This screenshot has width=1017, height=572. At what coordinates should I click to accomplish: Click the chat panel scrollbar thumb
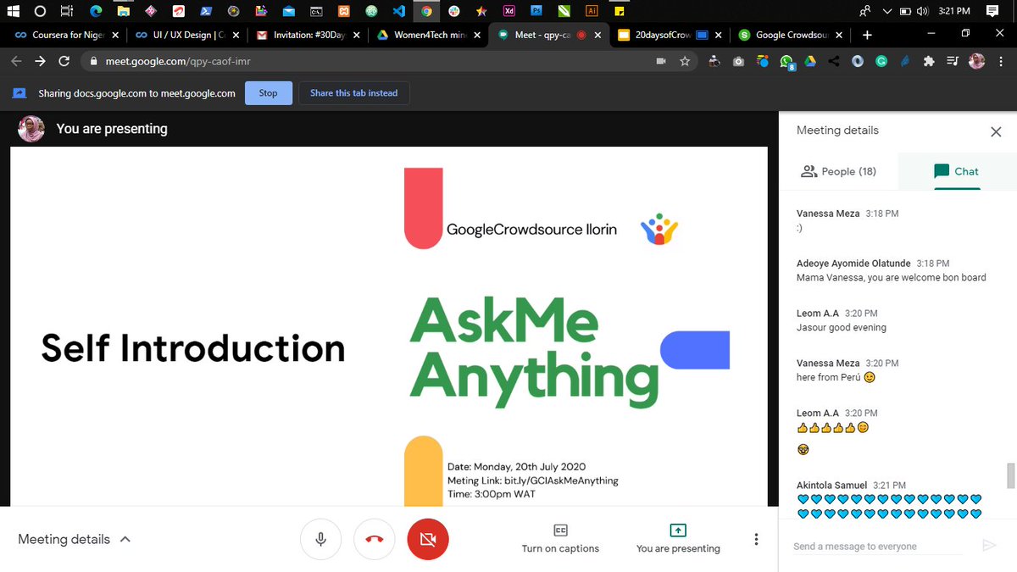tap(1011, 476)
